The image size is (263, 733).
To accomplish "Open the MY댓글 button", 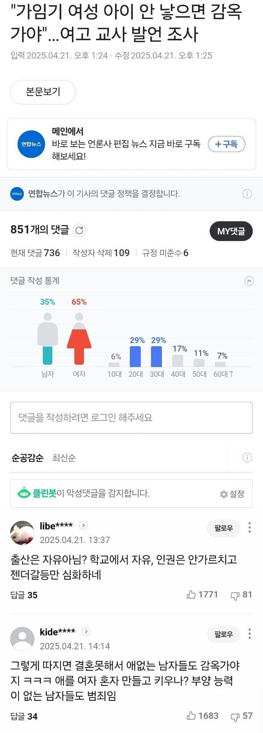I will coord(231,231).
